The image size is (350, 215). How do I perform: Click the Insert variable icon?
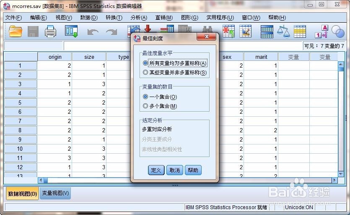click(x=245, y=31)
